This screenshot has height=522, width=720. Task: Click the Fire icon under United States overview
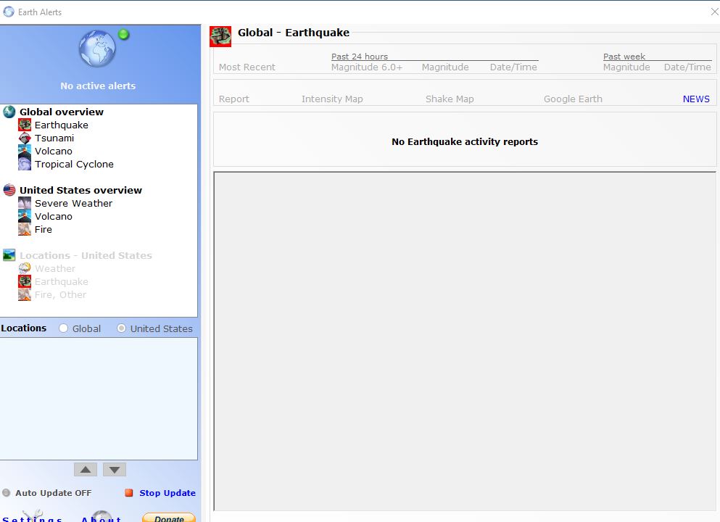pos(25,229)
